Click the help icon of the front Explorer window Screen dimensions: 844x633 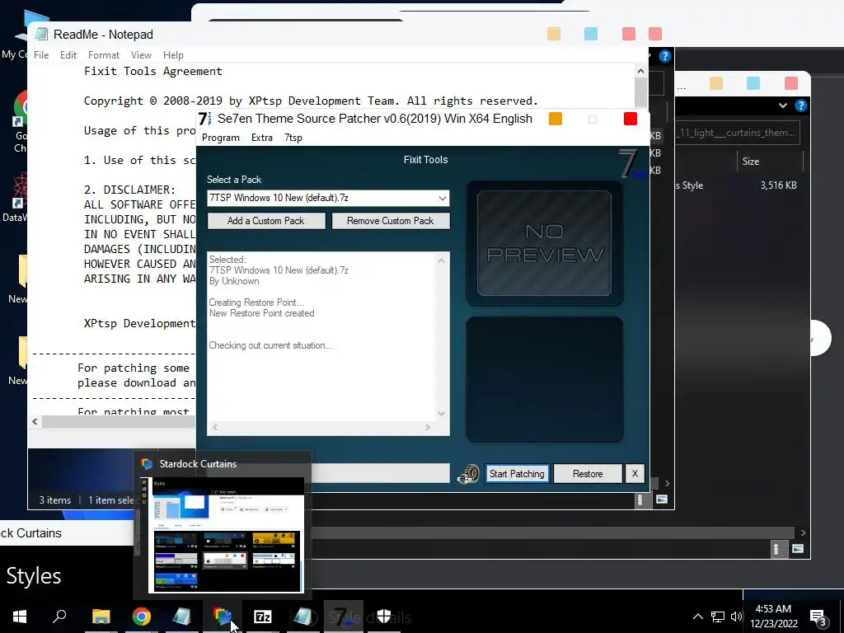(665, 56)
